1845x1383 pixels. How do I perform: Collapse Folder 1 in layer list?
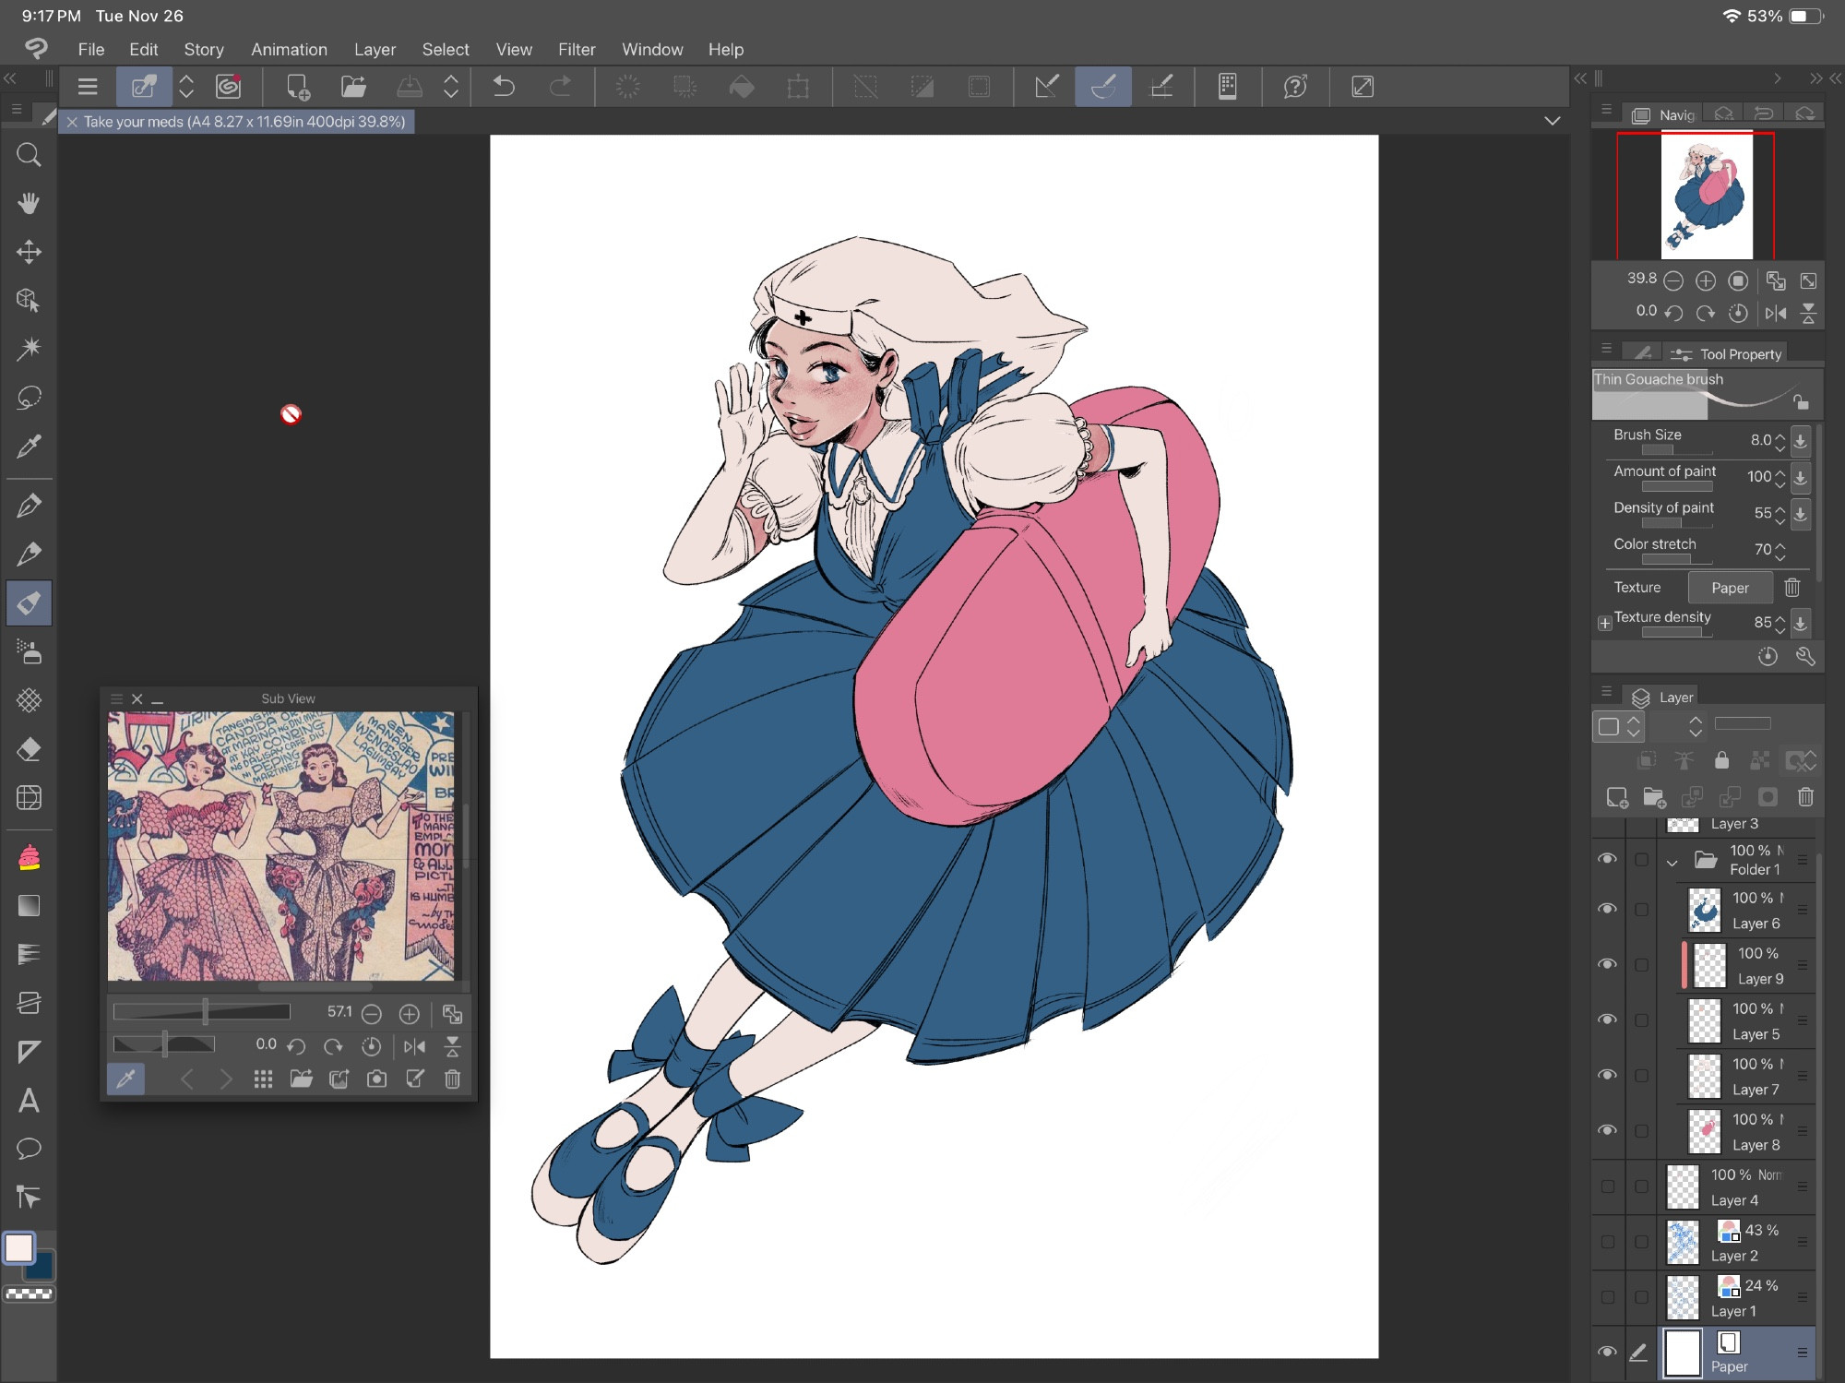coord(1672,863)
